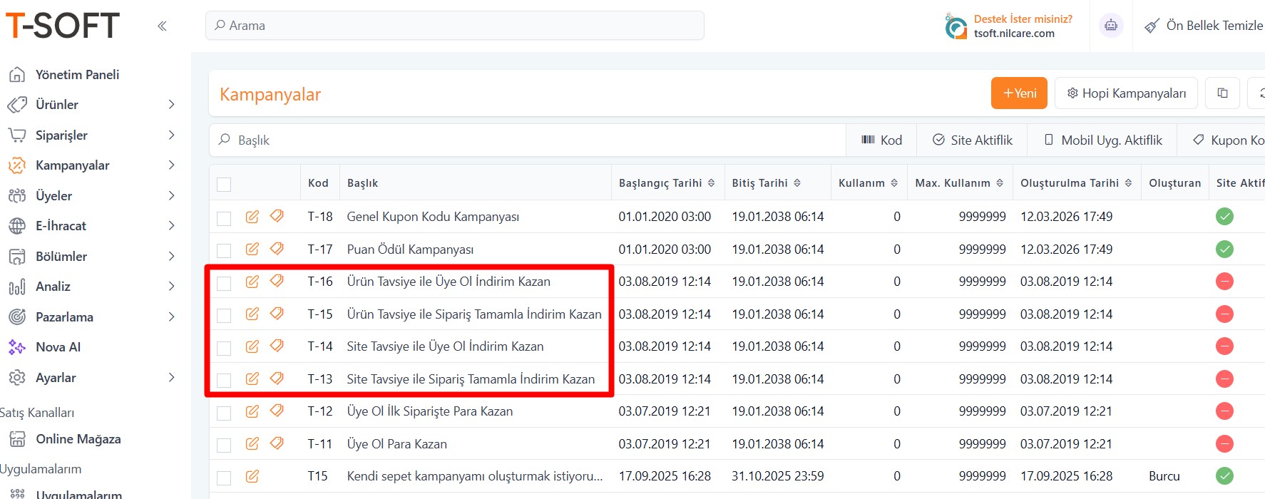Screen dimensions: 1265x499
Task: Tick the select-all checkbox in table header
Action: pos(224,184)
